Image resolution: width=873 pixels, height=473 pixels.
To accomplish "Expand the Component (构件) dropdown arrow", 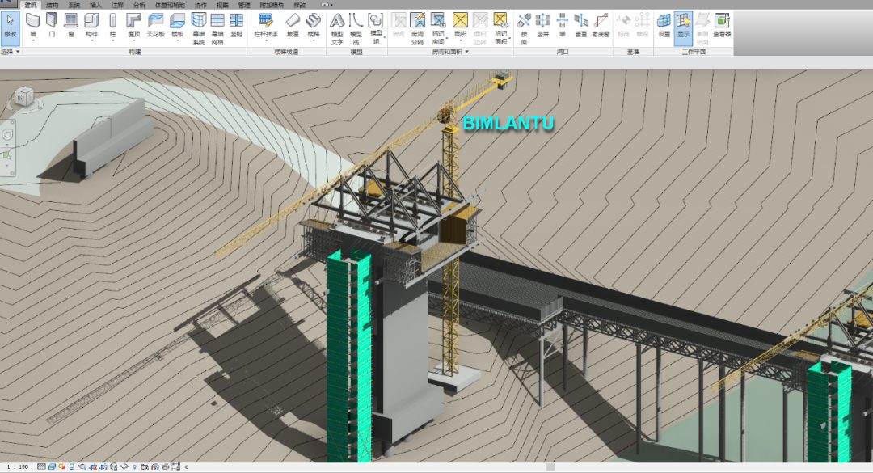I will pyautogui.click(x=91, y=40).
